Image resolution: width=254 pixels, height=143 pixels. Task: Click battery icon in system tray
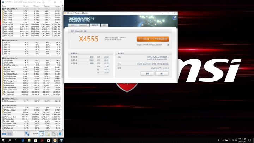(x=226, y=141)
